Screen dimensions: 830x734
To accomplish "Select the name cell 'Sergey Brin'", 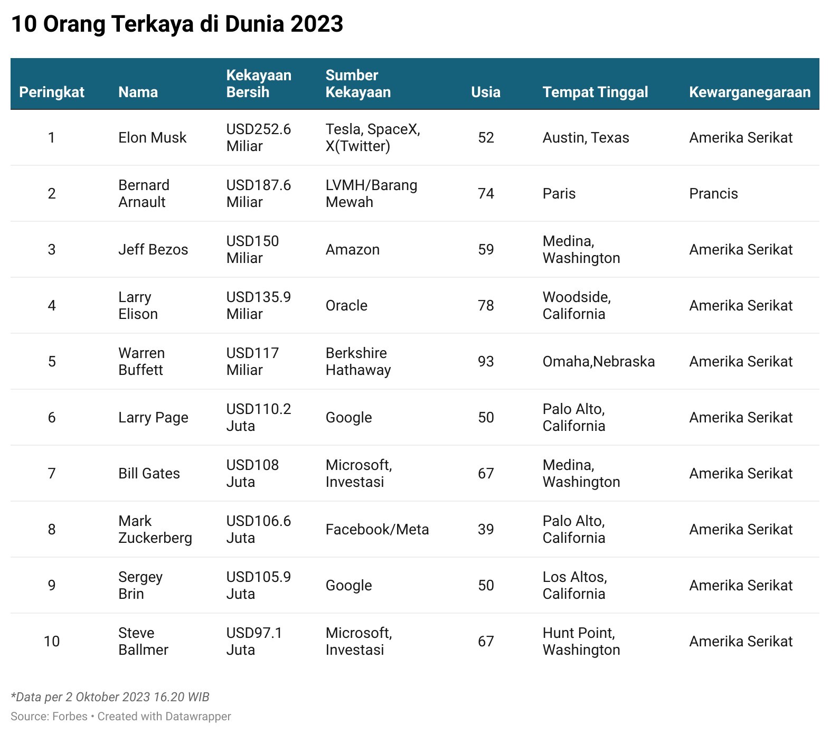I will [140, 586].
